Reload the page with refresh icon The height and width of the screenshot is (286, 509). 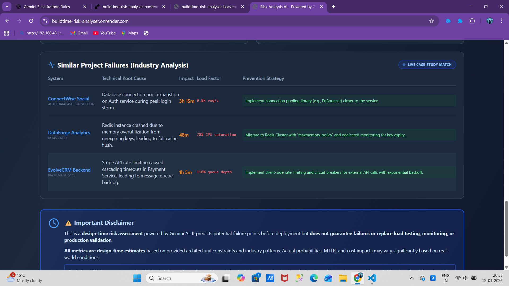point(31,21)
